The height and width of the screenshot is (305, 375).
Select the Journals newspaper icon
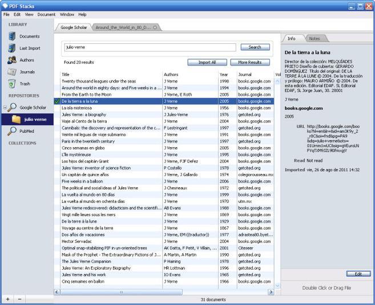tap(12, 72)
